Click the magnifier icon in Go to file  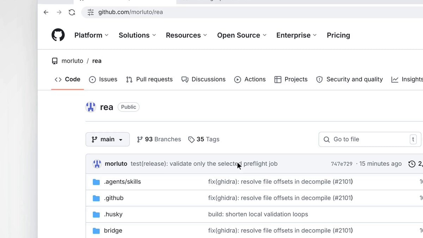327,139
